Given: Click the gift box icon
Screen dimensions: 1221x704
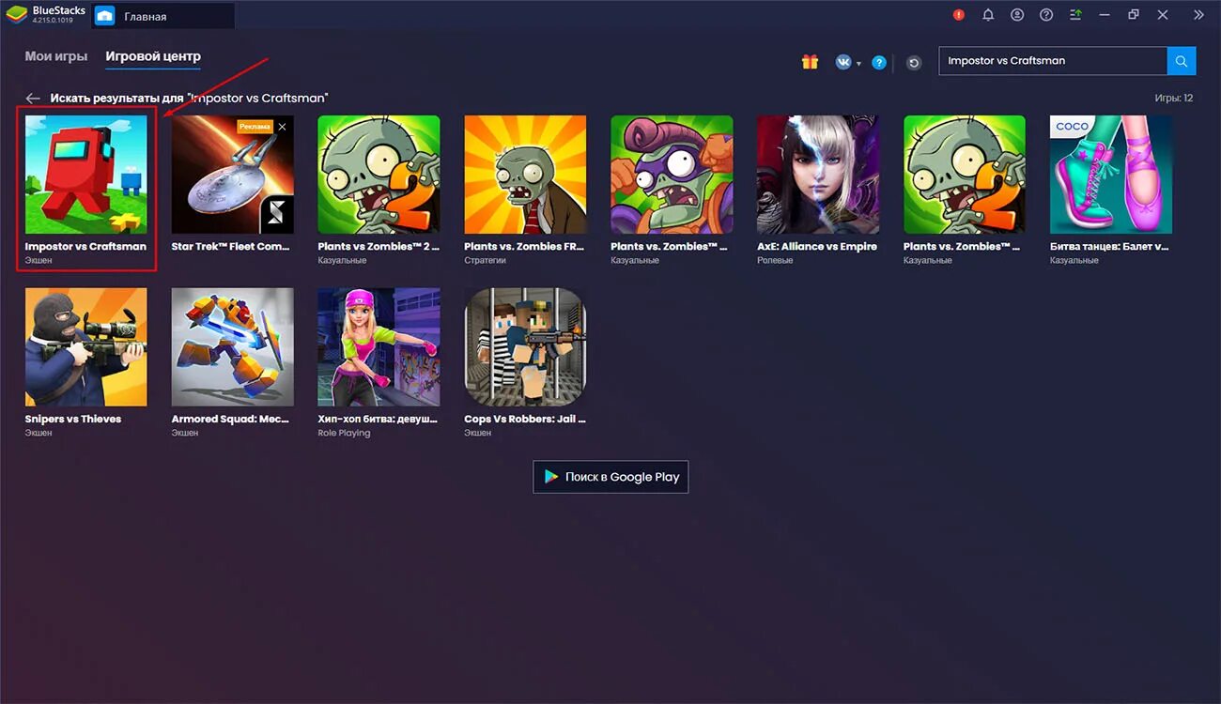Looking at the screenshot, I should [x=810, y=62].
